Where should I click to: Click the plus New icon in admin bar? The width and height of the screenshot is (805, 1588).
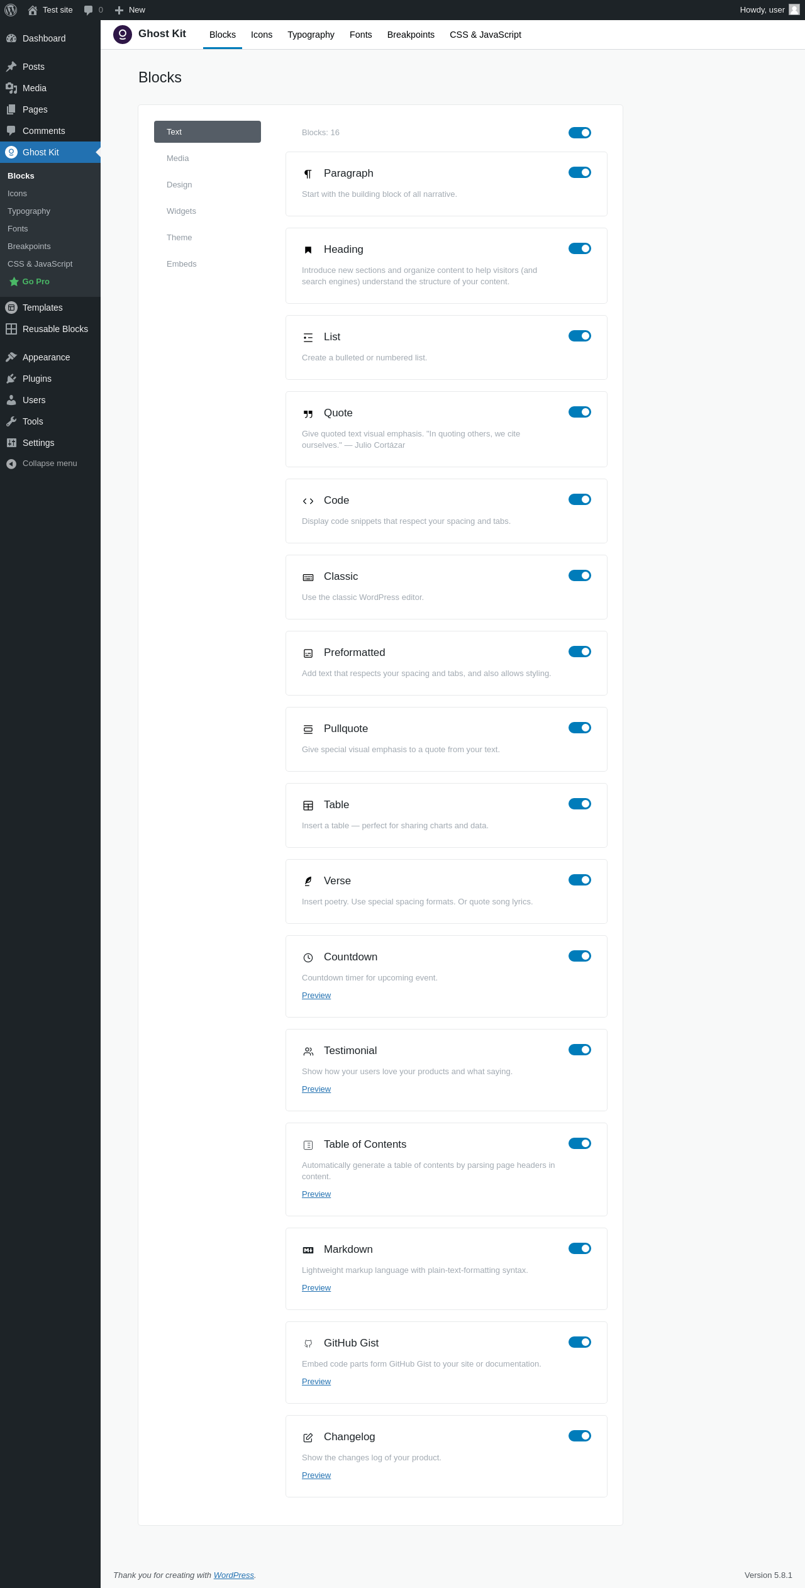[119, 10]
